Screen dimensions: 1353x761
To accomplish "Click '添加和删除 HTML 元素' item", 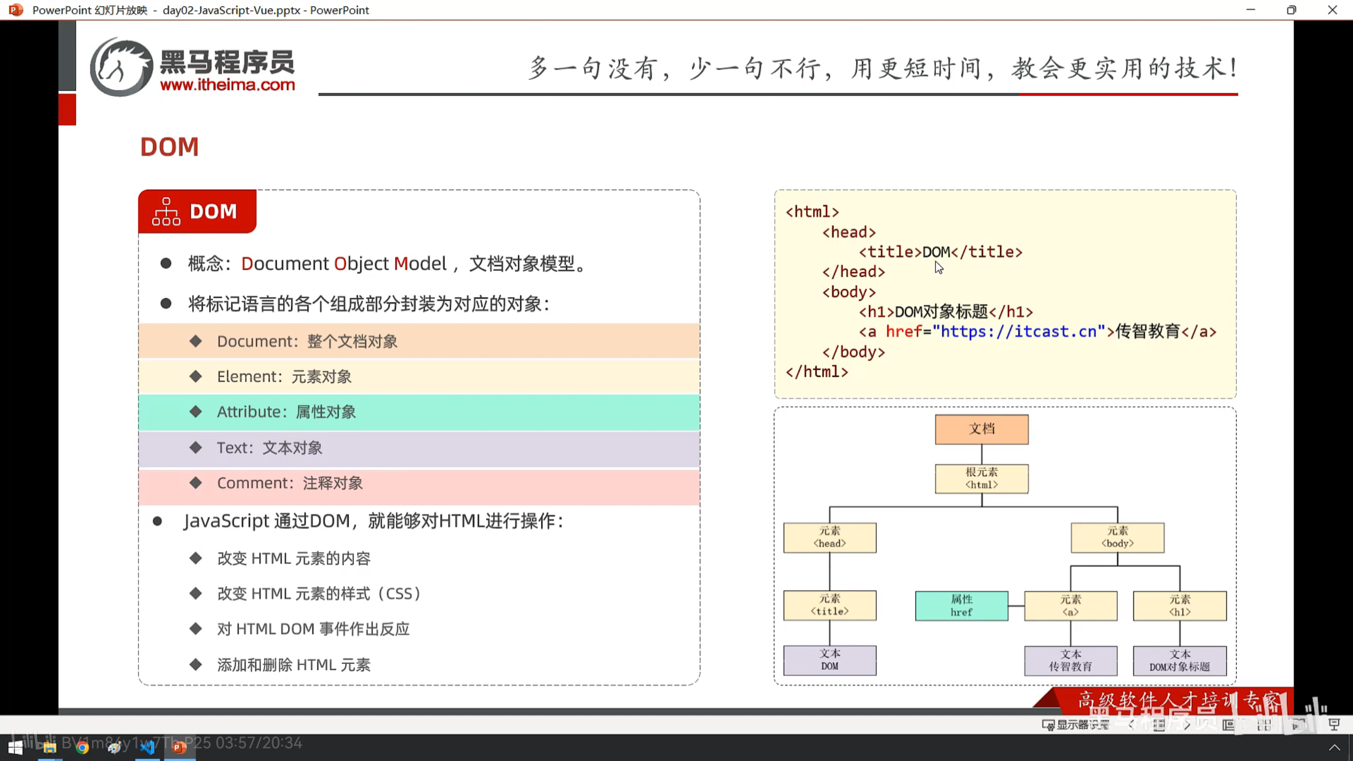I will tap(294, 665).
